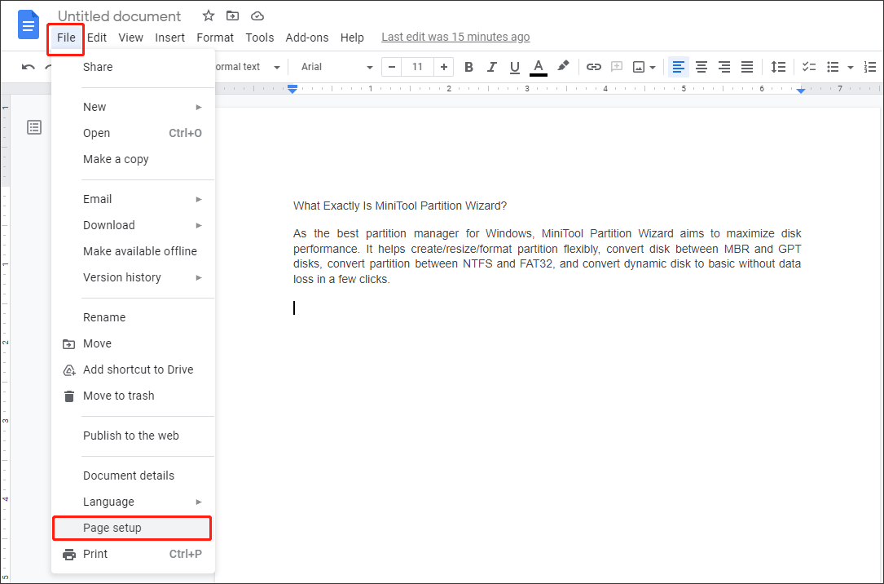Image resolution: width=884 pixels, height=584 pixels.
Task: Decrease font size with minus button
Action: [x=392, y=67]
